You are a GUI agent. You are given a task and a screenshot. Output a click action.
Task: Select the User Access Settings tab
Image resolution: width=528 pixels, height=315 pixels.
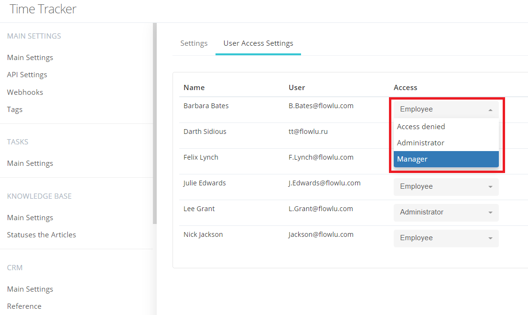pyautogui.click(x=259, y=43)
